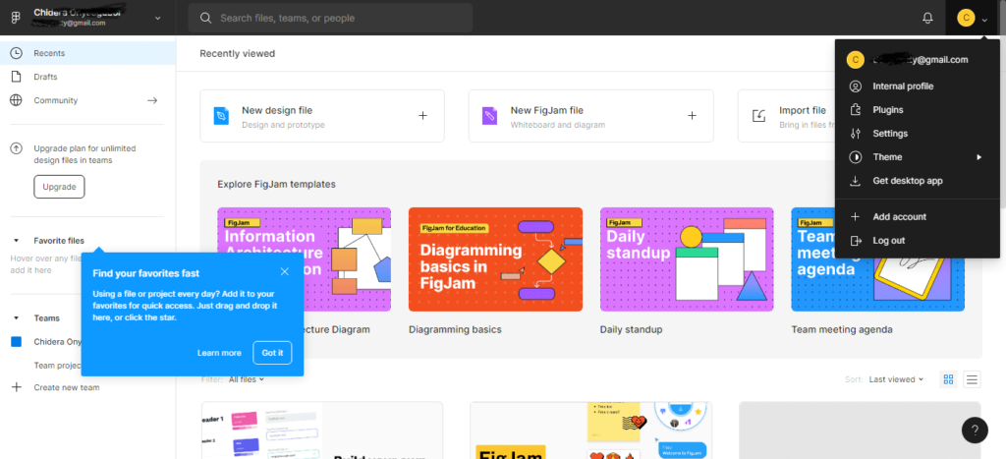The image size is (1006, 459).
Task: Click the Import file card
Action: [x=787, y=116]
